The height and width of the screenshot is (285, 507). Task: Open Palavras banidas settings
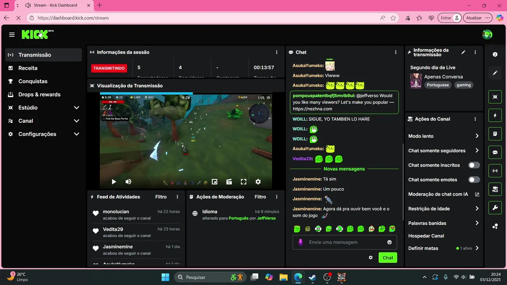point(444,223)
